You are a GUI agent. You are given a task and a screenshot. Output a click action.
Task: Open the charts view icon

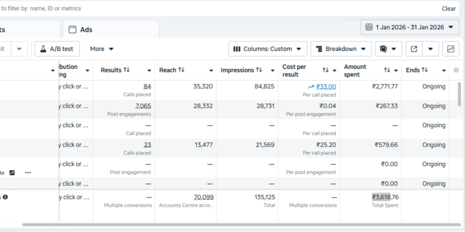pos(450,49)
